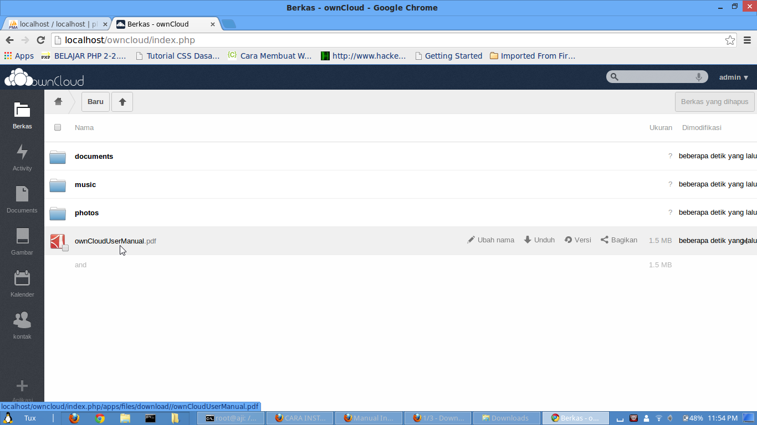
Task: Sort by Nama column header
Action: coord(84,128)
